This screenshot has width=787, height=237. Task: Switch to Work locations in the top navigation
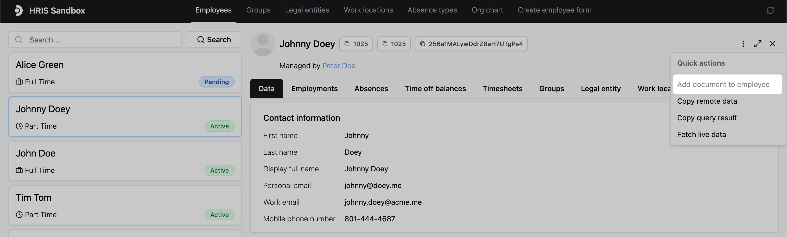click(x=369, y=10)
